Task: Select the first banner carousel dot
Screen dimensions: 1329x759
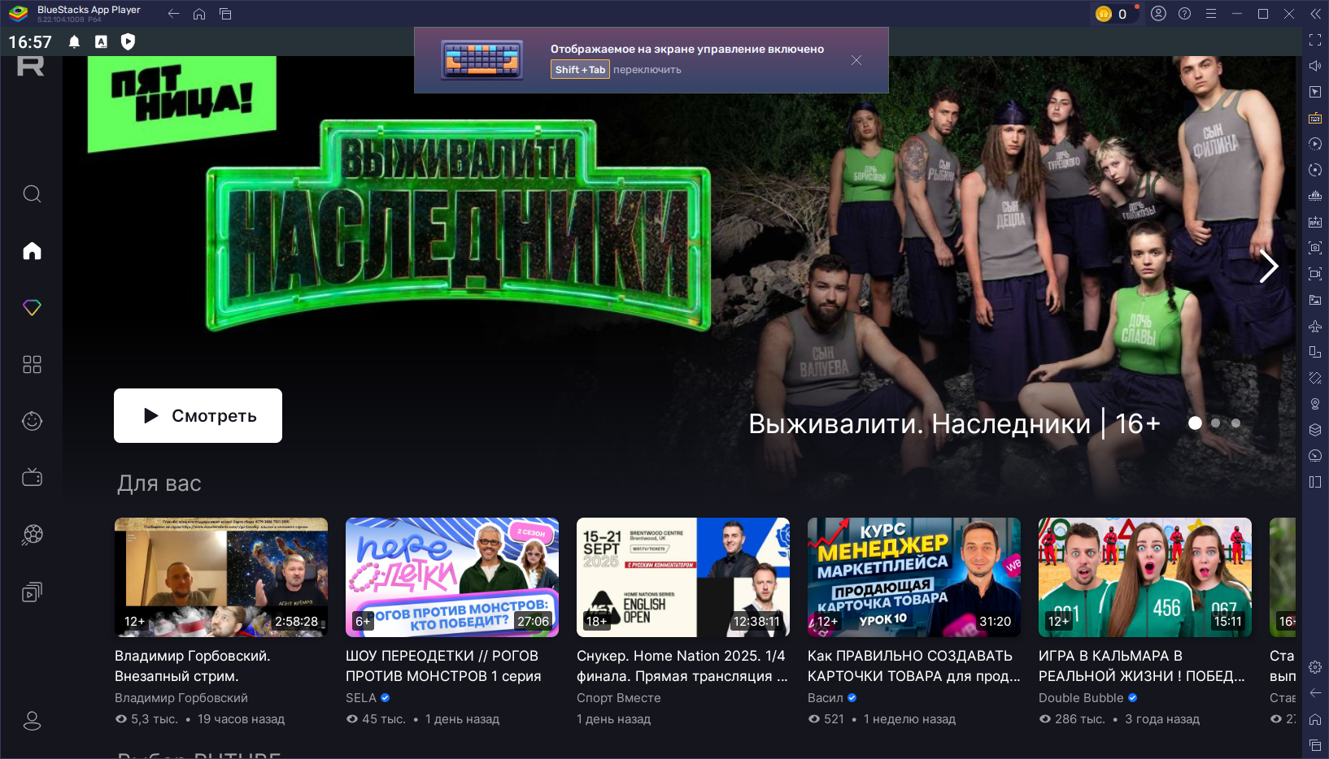Action: 1195,423
